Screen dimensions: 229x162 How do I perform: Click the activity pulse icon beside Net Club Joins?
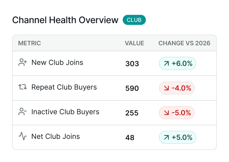(x=23, y=136)
